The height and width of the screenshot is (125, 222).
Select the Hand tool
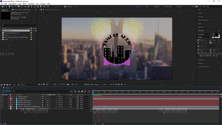(x=9, y=6)
